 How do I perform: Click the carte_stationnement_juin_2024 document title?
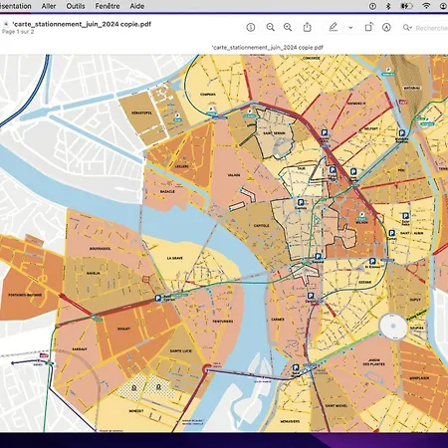point(82,24)
